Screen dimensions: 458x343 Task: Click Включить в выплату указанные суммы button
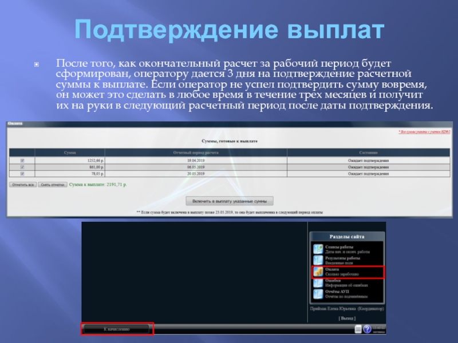coord(230,201)
